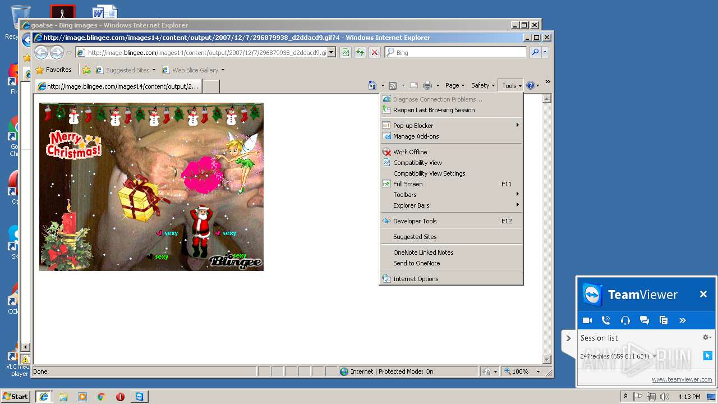
Task: Open Pop-up Blocker submenu
Action: 451,126
